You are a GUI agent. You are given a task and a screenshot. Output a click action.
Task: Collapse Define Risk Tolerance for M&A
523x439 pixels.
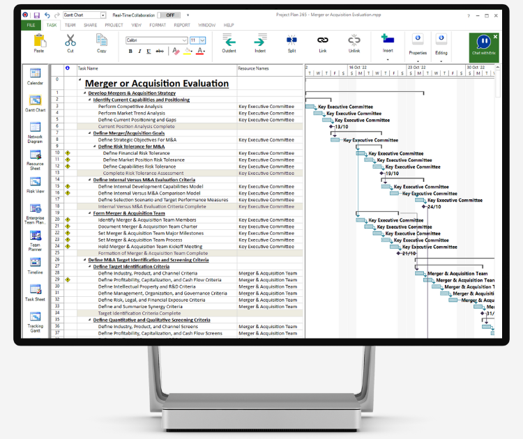95,146
